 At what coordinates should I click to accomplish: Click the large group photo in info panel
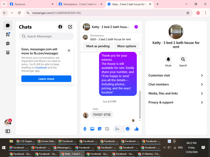pos(176,32)
